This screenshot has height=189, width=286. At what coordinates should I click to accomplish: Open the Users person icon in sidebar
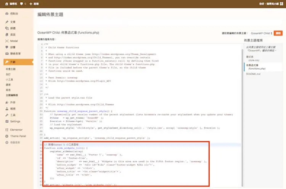[7, 109]
